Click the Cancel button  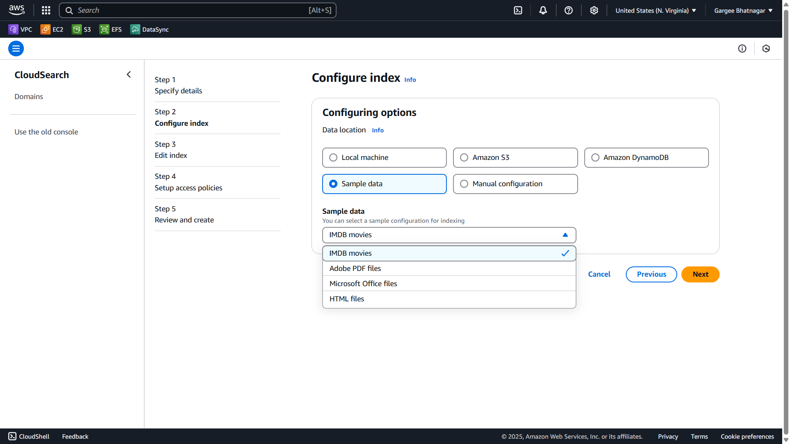tap(599, 274)
